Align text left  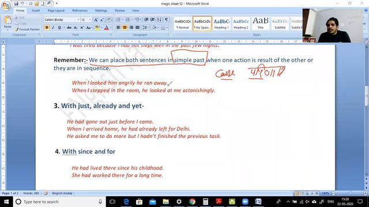(118, 28)
